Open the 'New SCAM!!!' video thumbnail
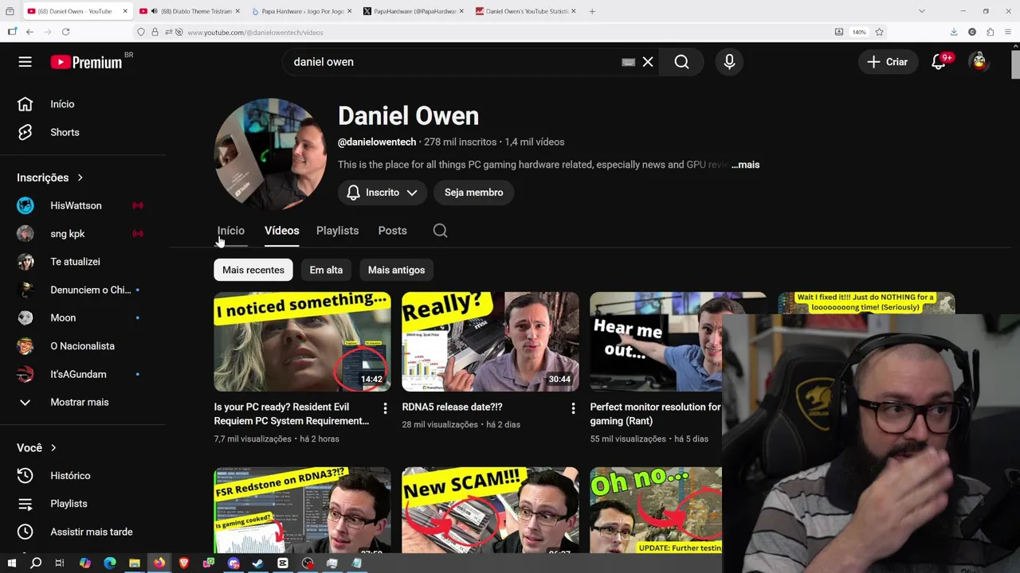This screenshot has height=573, width=1020. tap(490, 510)
